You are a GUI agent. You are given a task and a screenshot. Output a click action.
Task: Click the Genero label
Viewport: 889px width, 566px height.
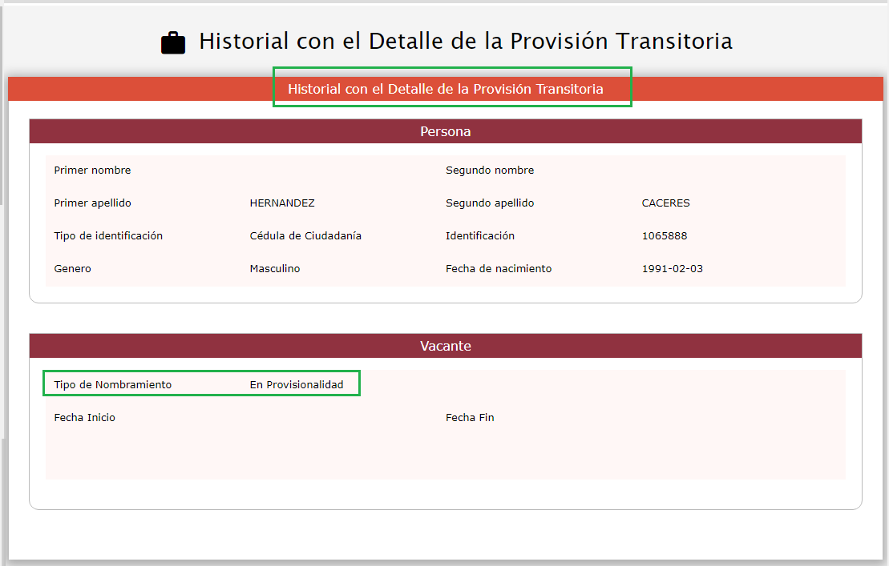coord(73,269)
